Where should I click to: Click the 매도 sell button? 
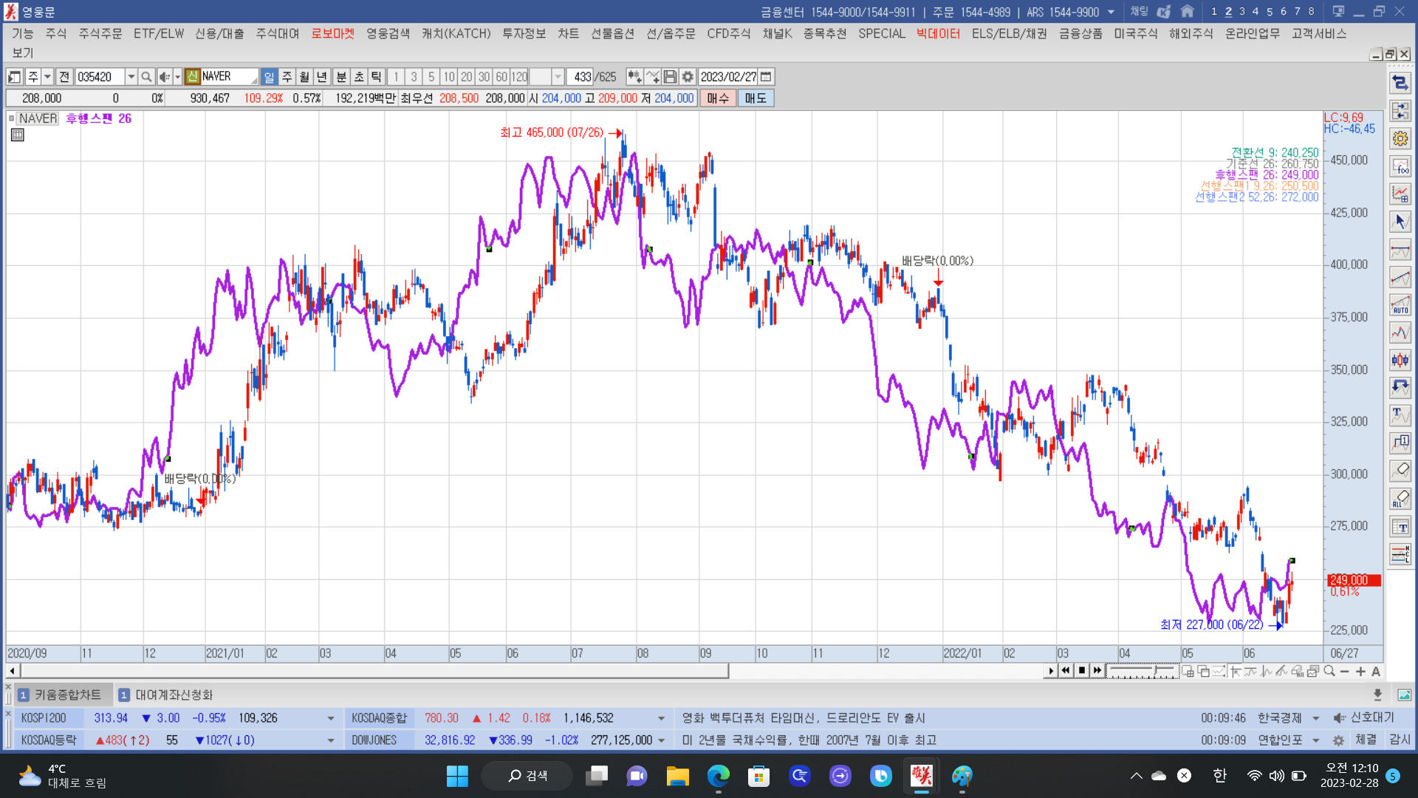(755, 98)
